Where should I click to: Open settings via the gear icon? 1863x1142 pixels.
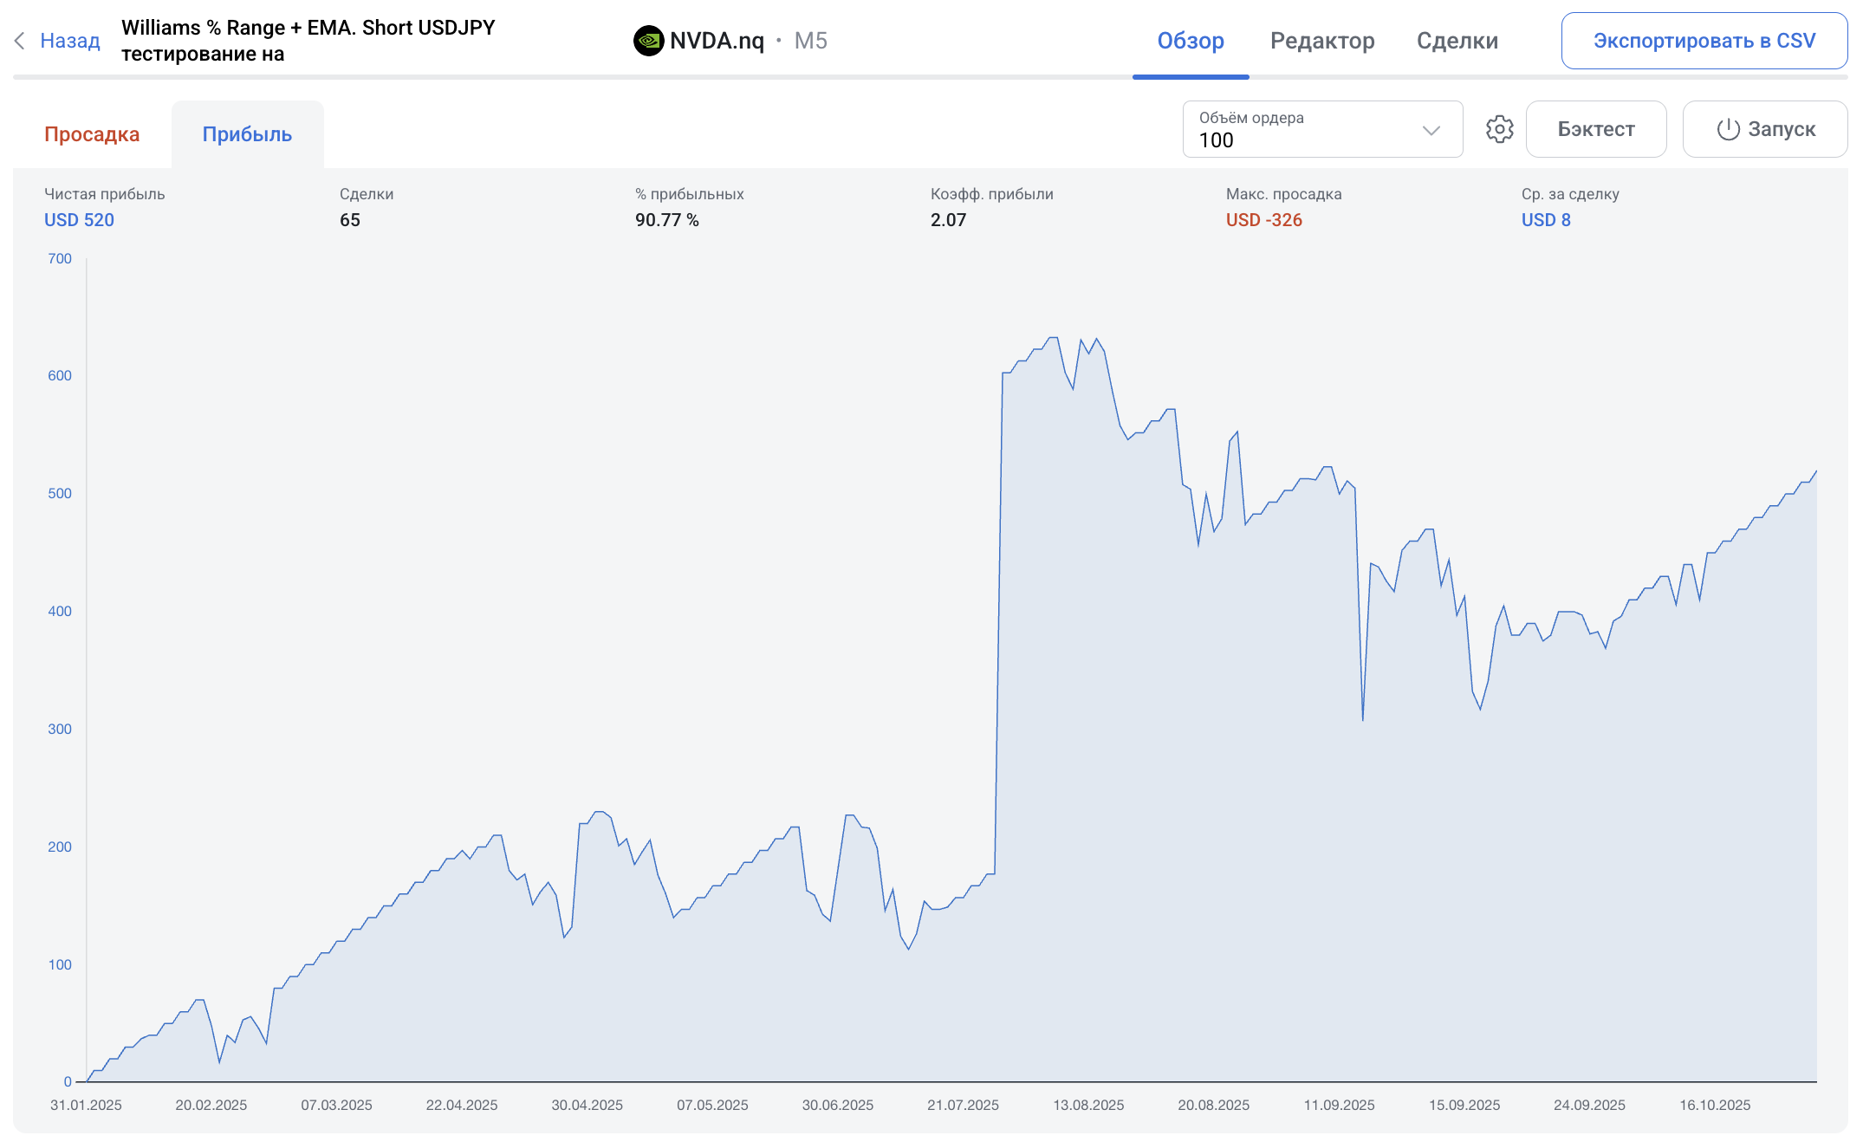1499,129
